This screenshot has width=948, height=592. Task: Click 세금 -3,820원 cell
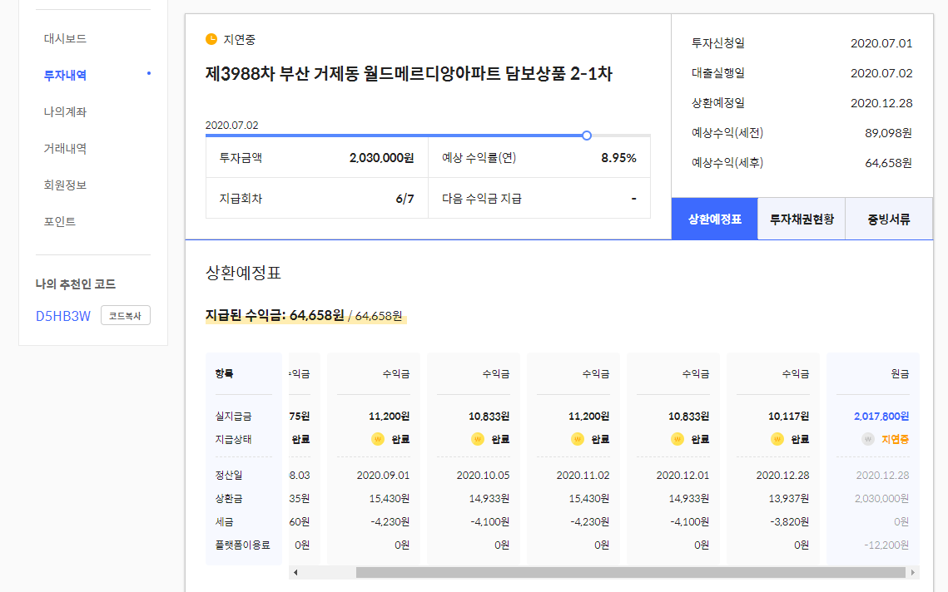[789, 521]
